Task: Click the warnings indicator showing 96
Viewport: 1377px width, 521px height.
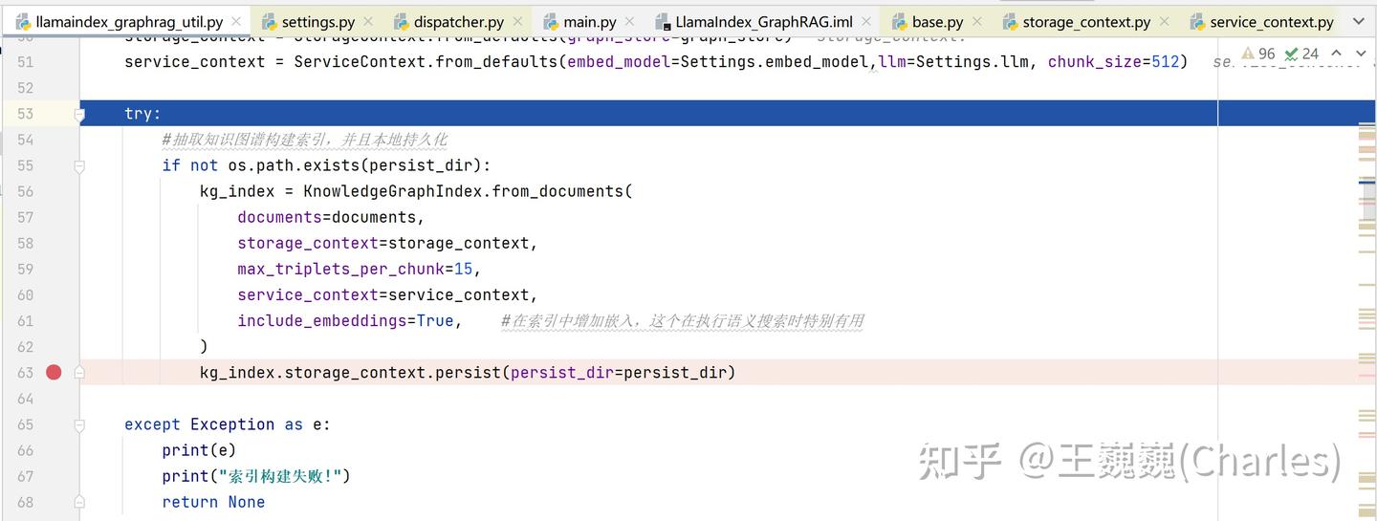Action: (x=1257, y=54)
